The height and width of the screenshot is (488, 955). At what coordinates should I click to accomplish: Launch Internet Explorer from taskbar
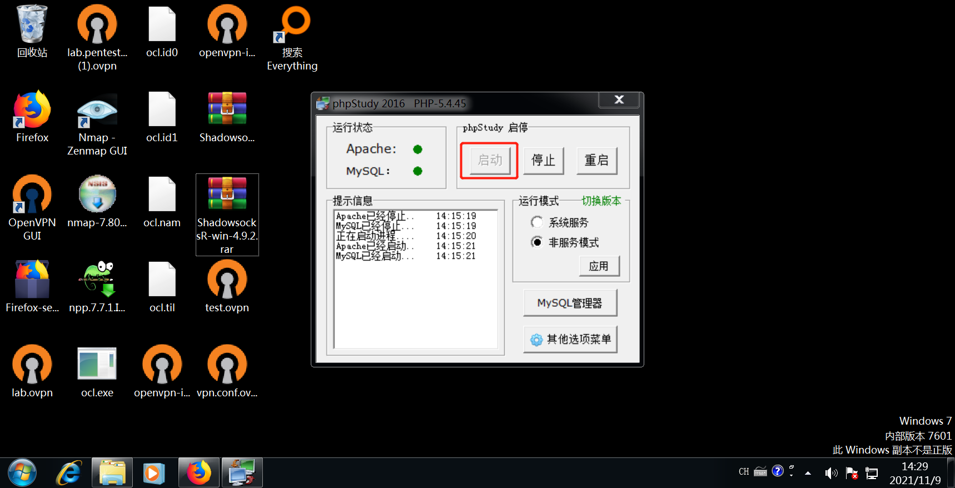[x=69, y=473]
